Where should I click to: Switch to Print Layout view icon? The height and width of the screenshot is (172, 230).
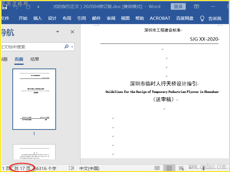point(169,168)
